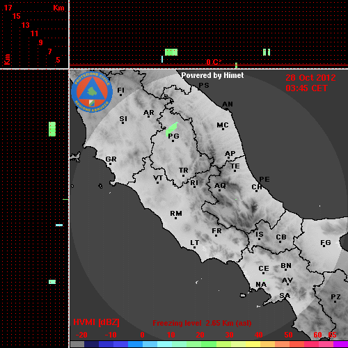Image resolution: width=348 pixels, height=348 pixels.
Task: Click the 17 Km altitude label
Action: point(8,8)
